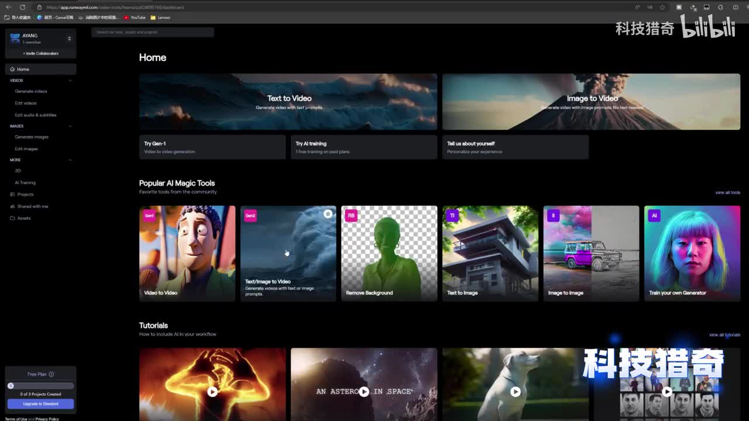749x421 pixels.
Task: Click the RB badge on Remove Background card
Action: 351,215
